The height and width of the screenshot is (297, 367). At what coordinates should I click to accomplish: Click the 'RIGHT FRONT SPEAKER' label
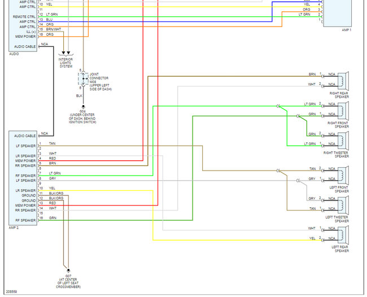tap(338, 125)
